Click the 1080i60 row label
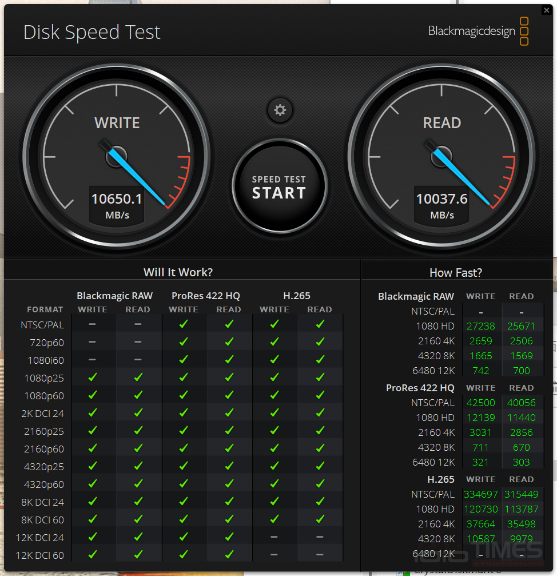 click(x=46, y=360)
